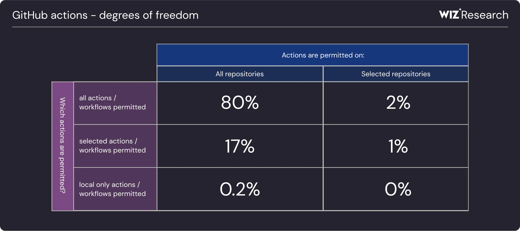Click the 'selected actions / workflows permitted' row label
520x231 pixels.
(113, 146)
